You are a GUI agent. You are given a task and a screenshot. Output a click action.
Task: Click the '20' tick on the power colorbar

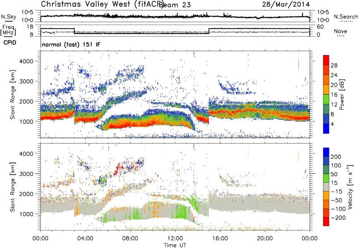pyautogui.click(x=334, y=85)
